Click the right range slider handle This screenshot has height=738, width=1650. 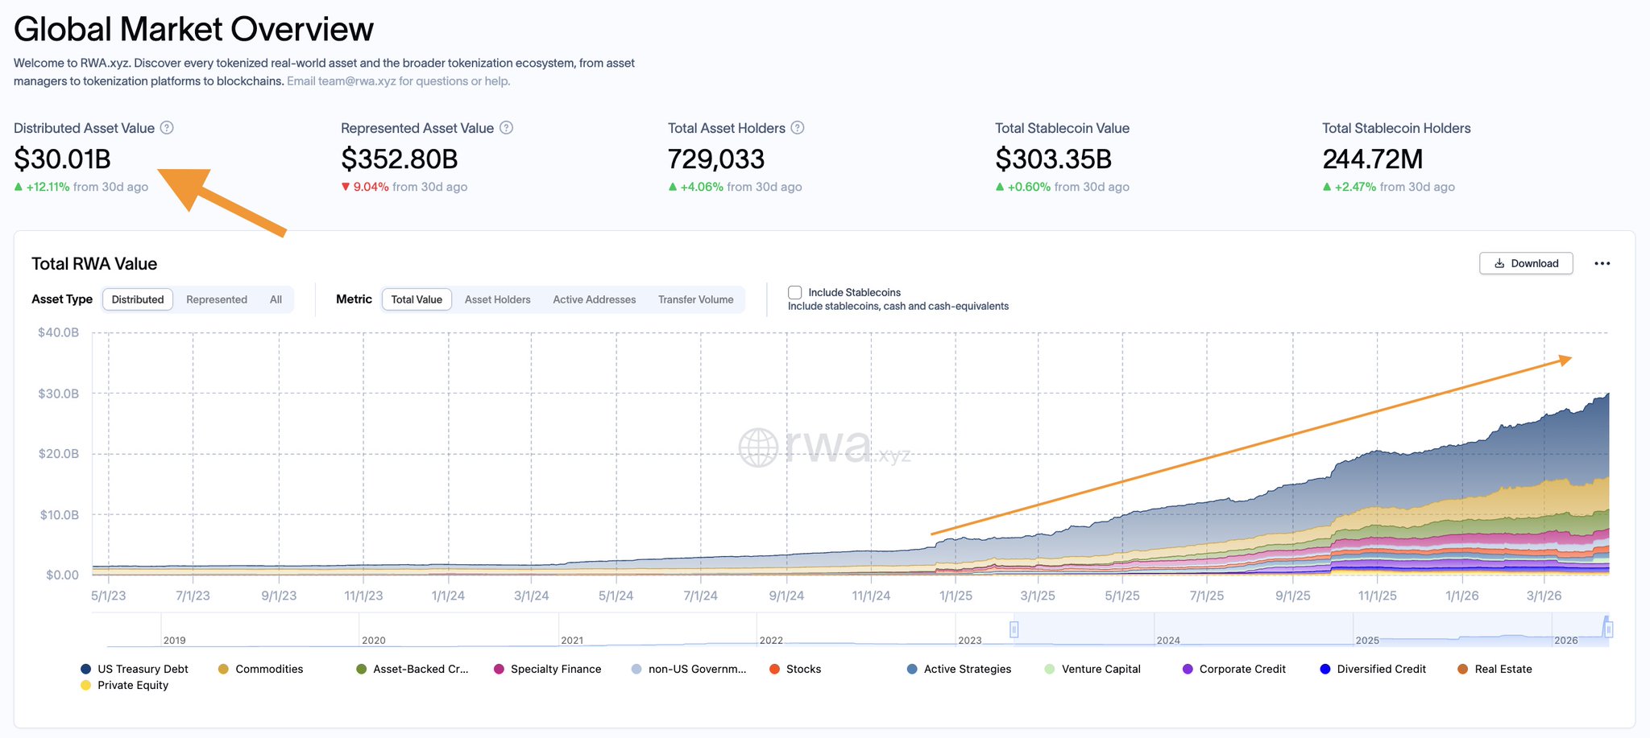click(1608, 629)
